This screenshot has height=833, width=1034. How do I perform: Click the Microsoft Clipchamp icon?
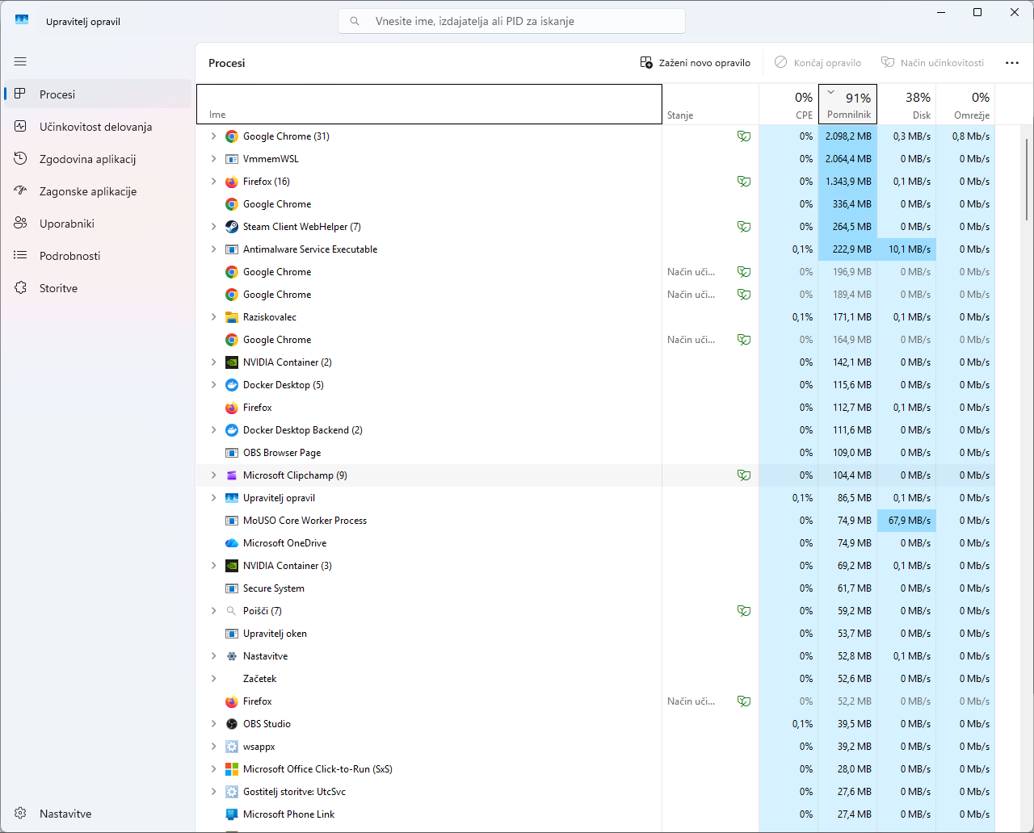tap(232, 475)
